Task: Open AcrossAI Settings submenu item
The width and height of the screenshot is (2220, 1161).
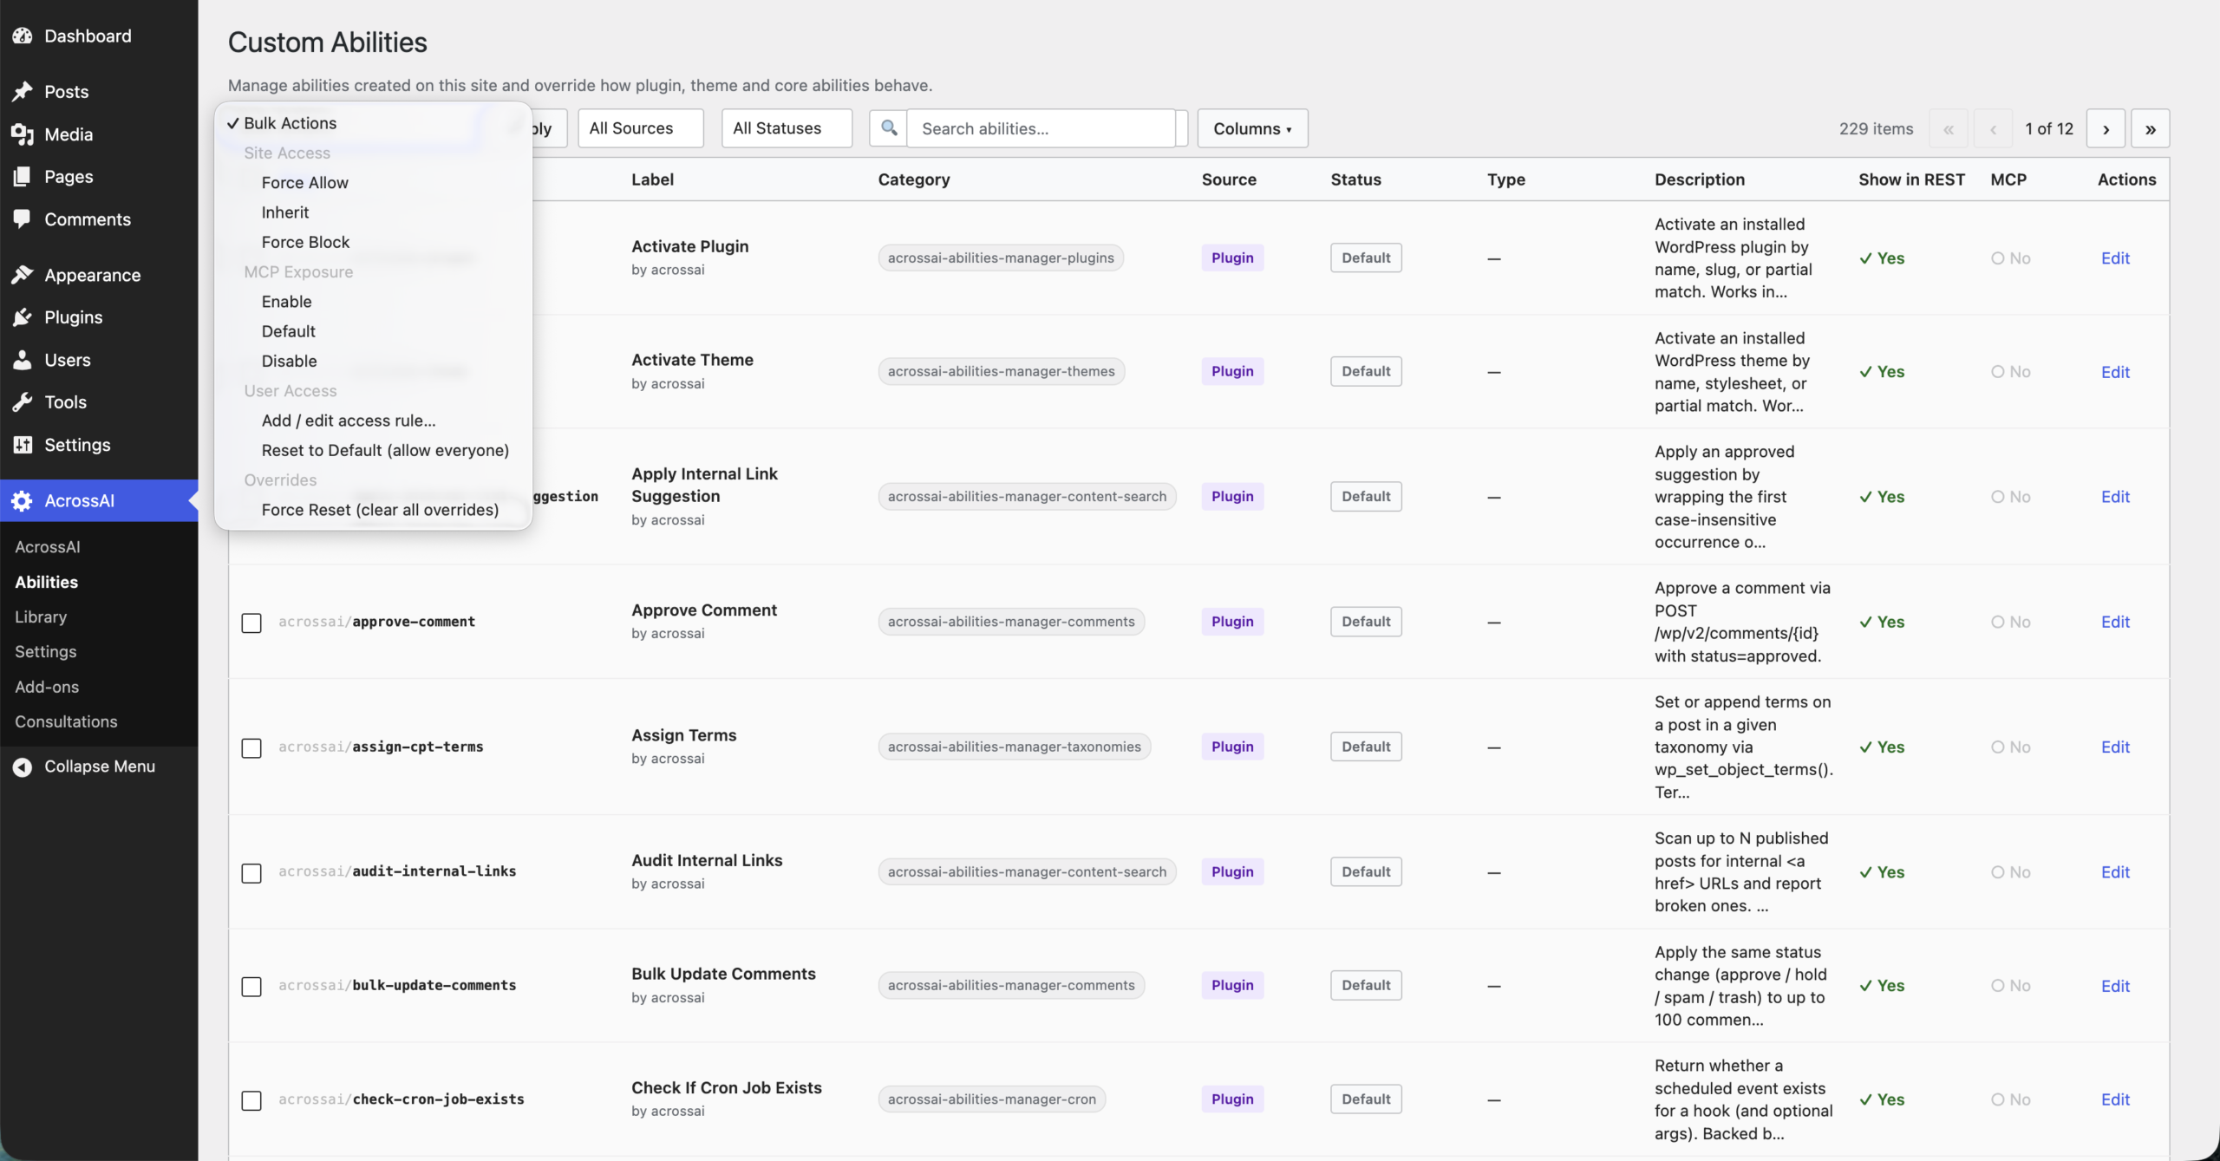Action: coord(45,651)
